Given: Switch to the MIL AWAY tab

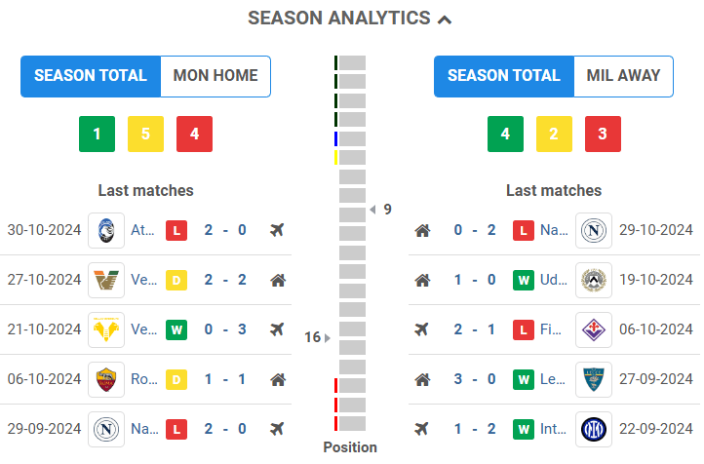Looking at the screenshot, I should (623, 76).
